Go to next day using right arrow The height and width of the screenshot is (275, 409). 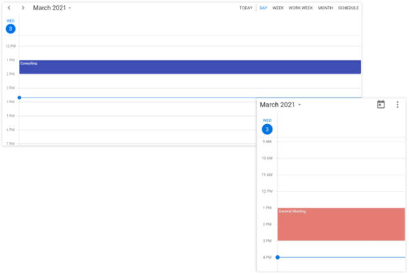tap(22, 8)
